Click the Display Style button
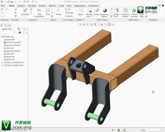Image resolution: width=165 pixels, height=132 pixels. click(116, 13)
